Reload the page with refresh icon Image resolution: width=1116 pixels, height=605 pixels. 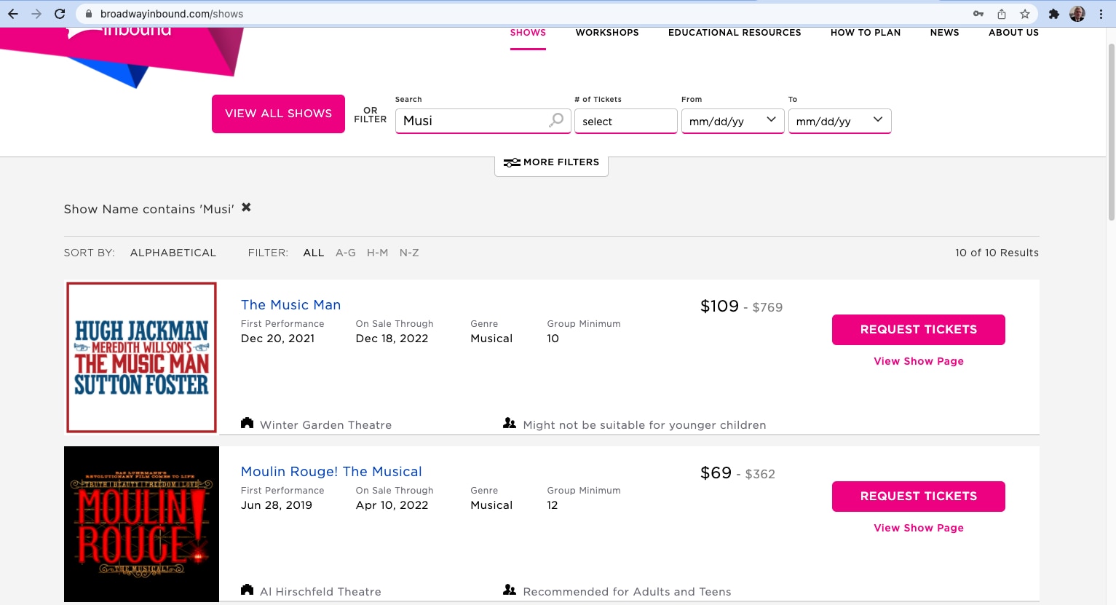(x=60, y=14)
